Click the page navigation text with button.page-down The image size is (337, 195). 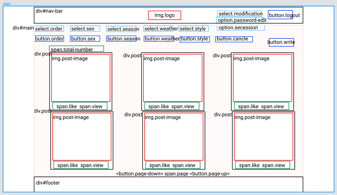click(x=173, y=174)
